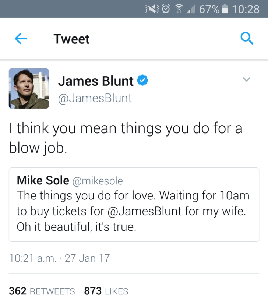View the 362 Retweets list
This screenshot has width=268, height=304.
42,291
